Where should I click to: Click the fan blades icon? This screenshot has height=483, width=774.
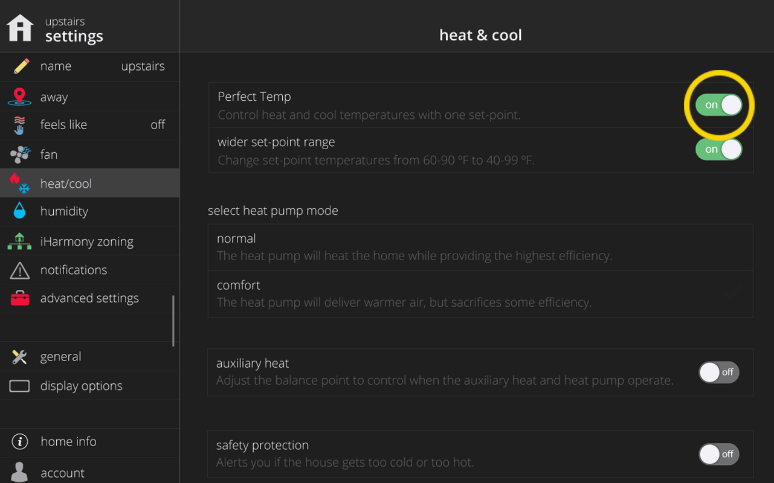(x=20, y=155)
